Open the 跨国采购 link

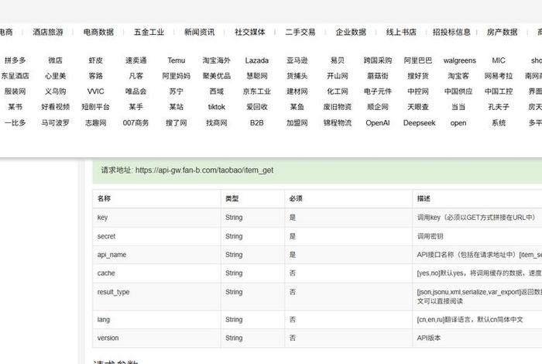click(x=378, y=60)
